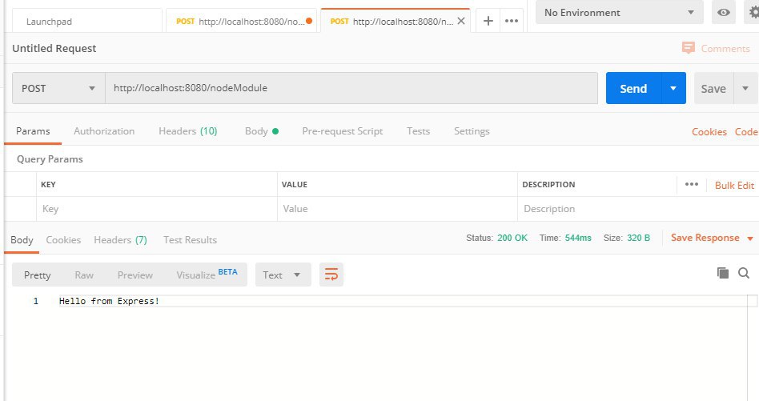The width and height of the screenshot is (759, 401).
Task: Click the 200 OK status text
Action: tap(512, 238)
